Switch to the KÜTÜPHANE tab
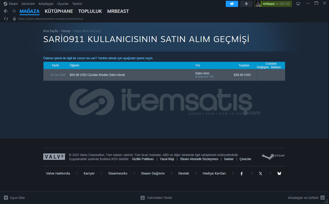329x204 pixels. tap(59, 11)
